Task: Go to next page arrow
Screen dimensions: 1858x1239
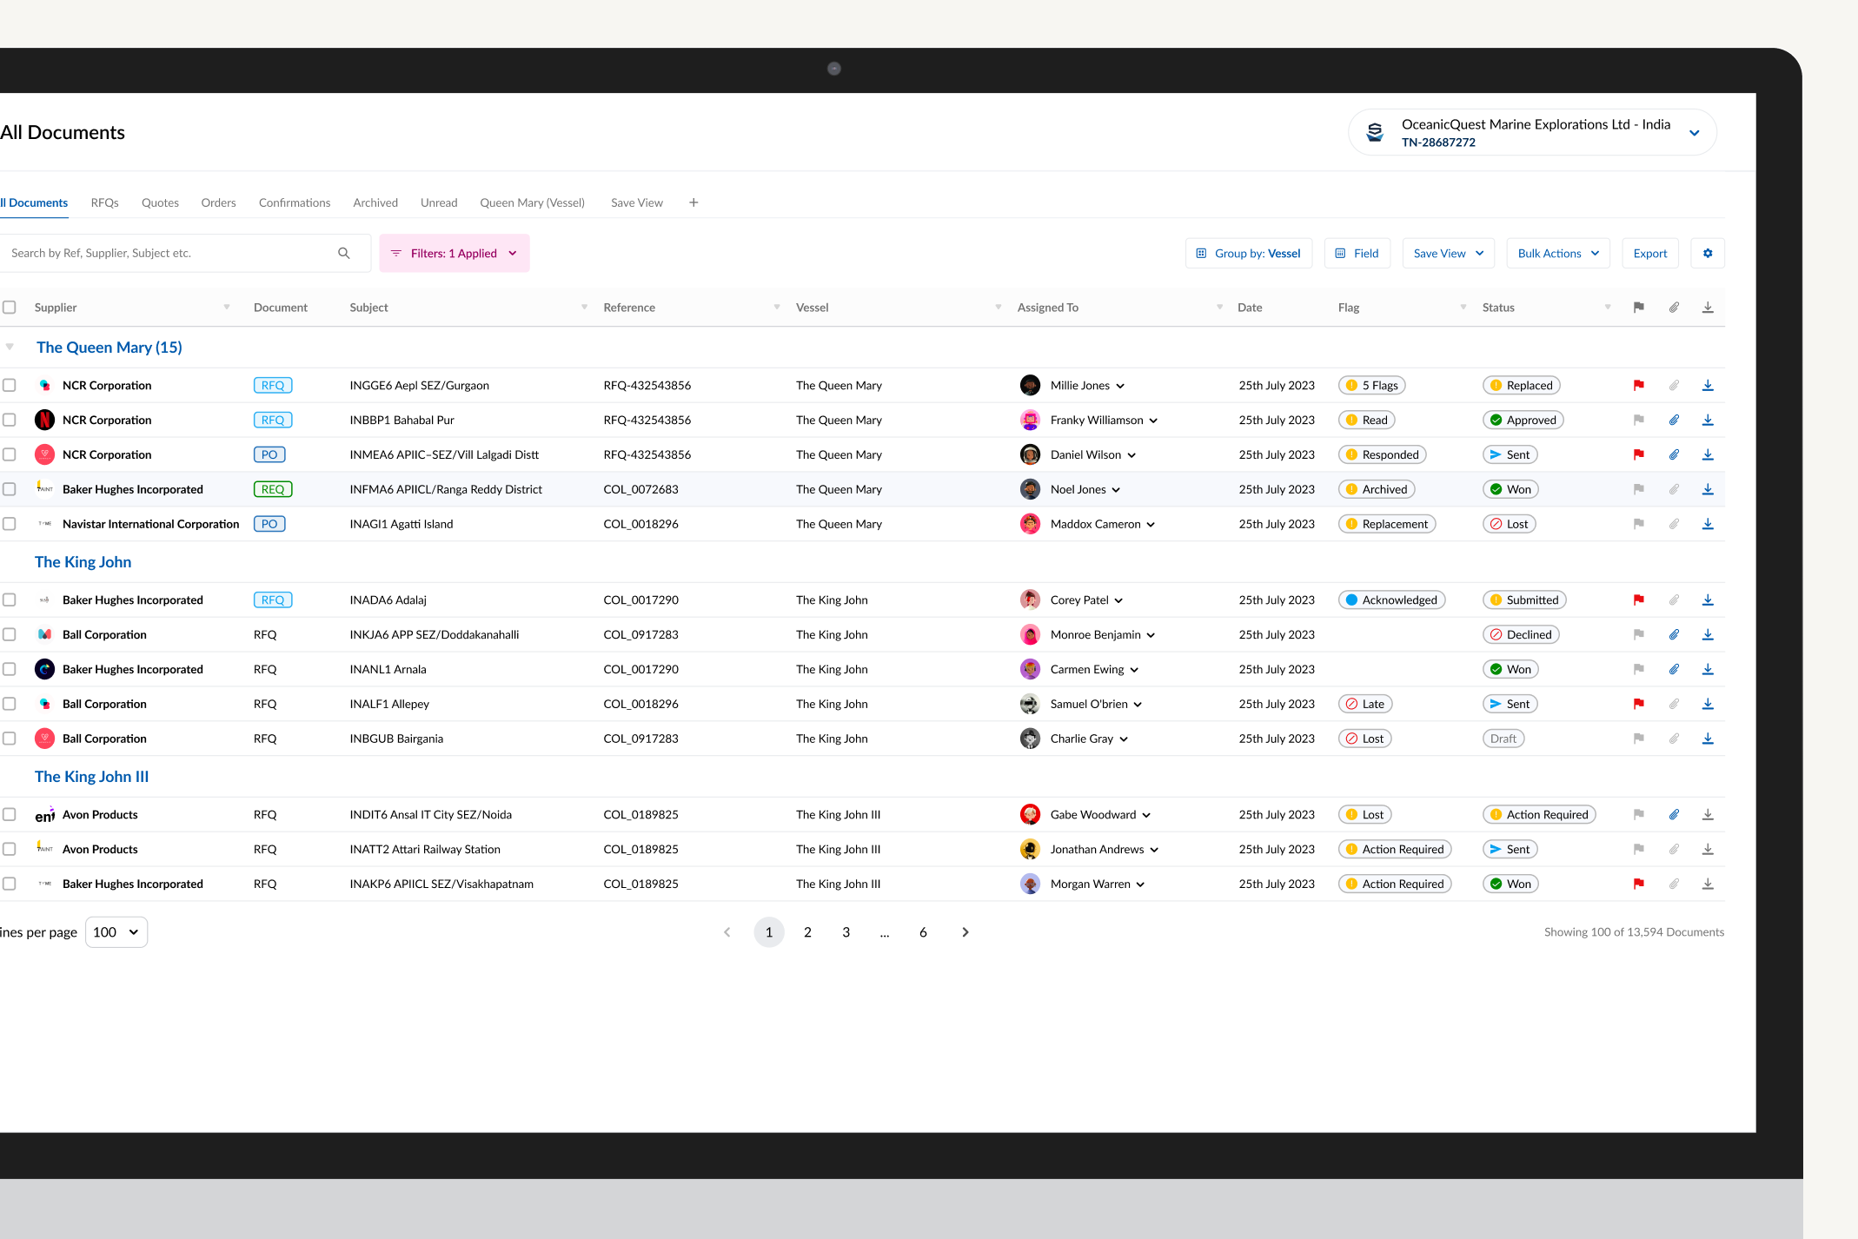Action: coord(965,932)
